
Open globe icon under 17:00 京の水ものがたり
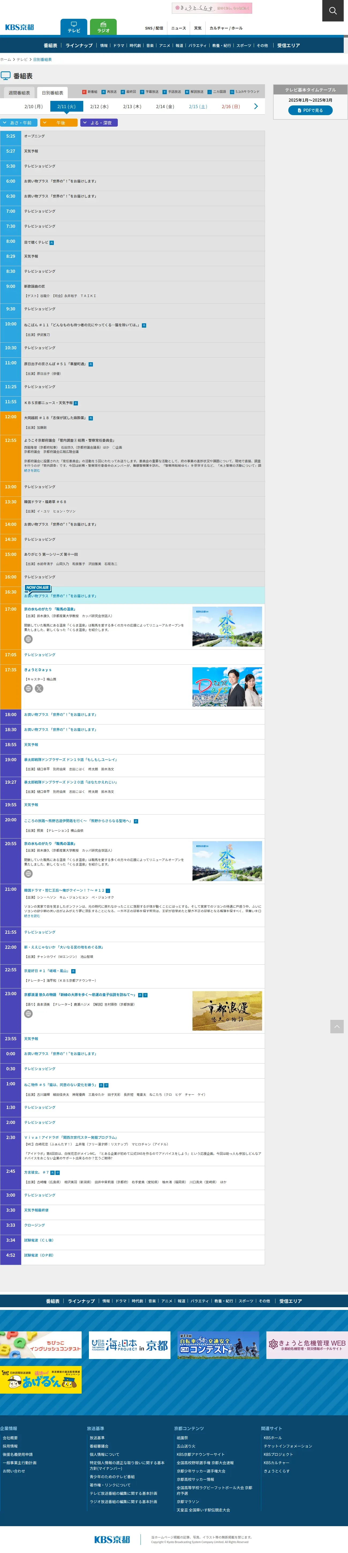[x=28, y=639]
